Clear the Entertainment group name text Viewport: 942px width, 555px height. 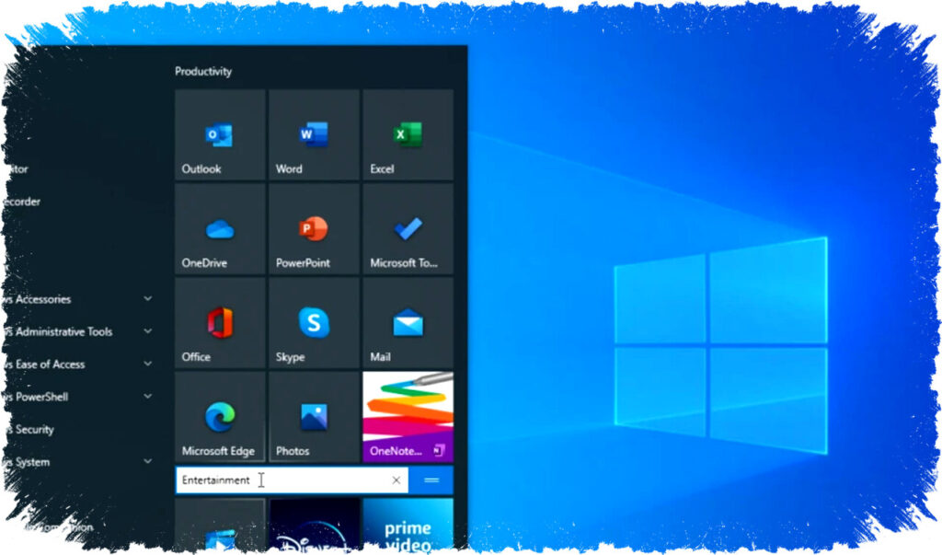[x=396, y=480]
